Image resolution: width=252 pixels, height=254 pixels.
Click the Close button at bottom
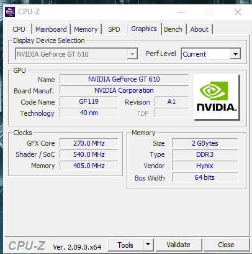click(x=226, y=245)
